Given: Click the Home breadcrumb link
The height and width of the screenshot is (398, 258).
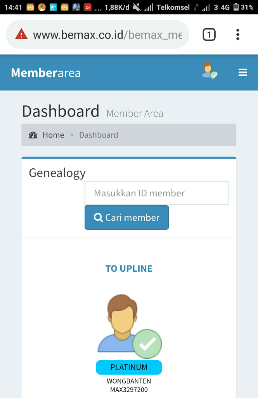Looking at the screenshot, I should tap(53, 135).
